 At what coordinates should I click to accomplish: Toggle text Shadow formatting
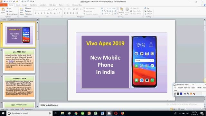(45, 13)
